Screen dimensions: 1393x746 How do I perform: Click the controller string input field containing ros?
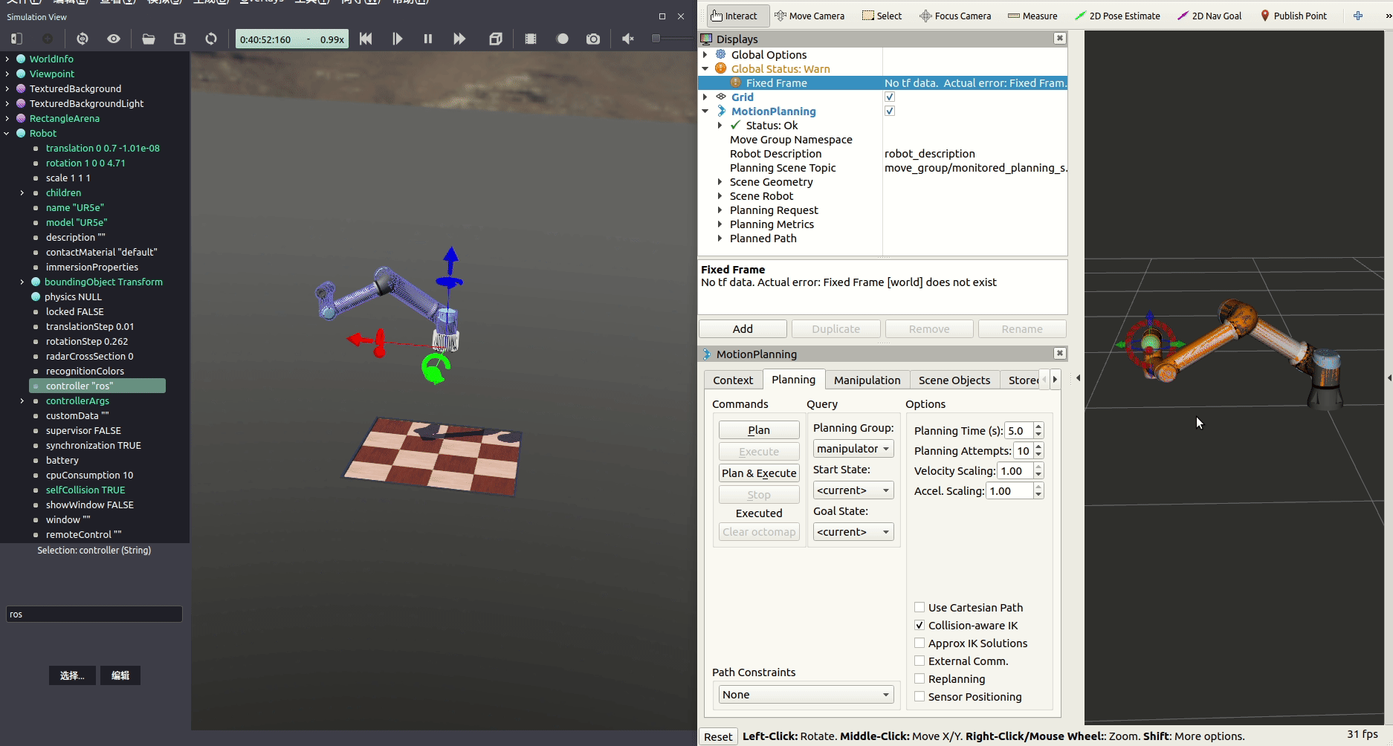(94, 614)
